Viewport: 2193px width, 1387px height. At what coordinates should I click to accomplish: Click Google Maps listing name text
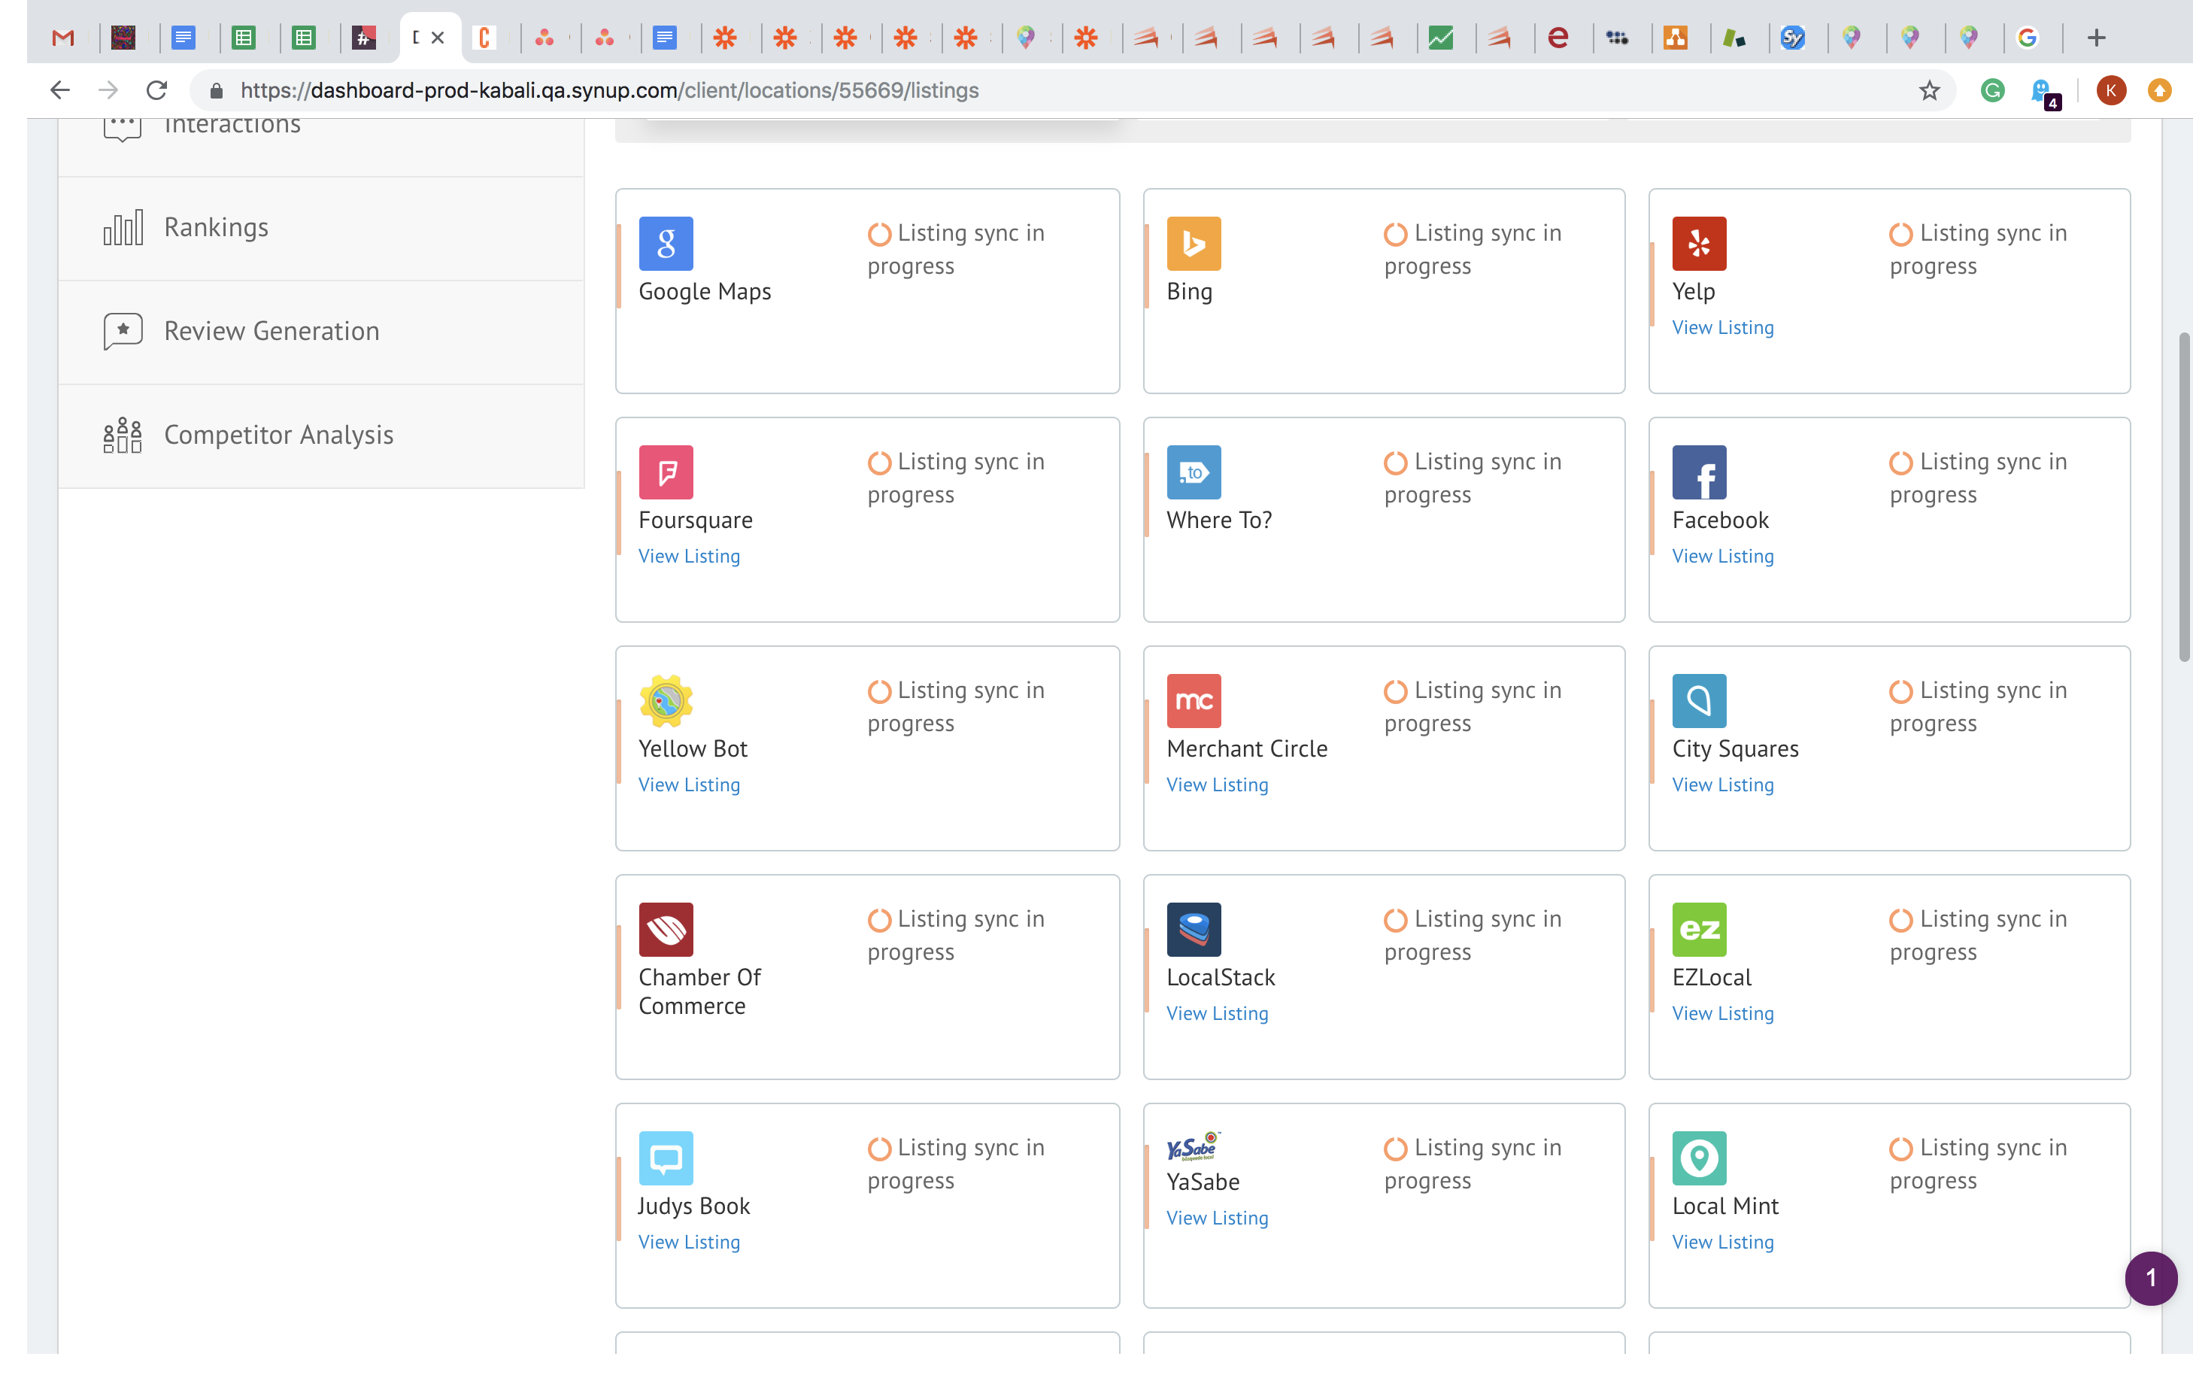click(x=704, y=291)
